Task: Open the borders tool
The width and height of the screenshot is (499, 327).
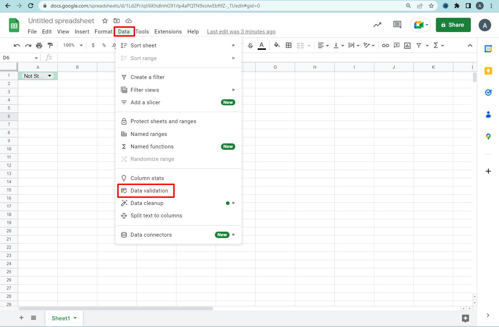Action: coord(289,45)
